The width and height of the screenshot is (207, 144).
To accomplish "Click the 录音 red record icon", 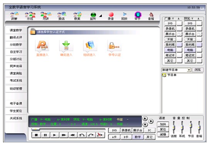I will (111, 15).
